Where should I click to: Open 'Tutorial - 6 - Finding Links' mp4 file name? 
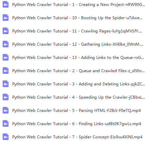click(76, 124)
